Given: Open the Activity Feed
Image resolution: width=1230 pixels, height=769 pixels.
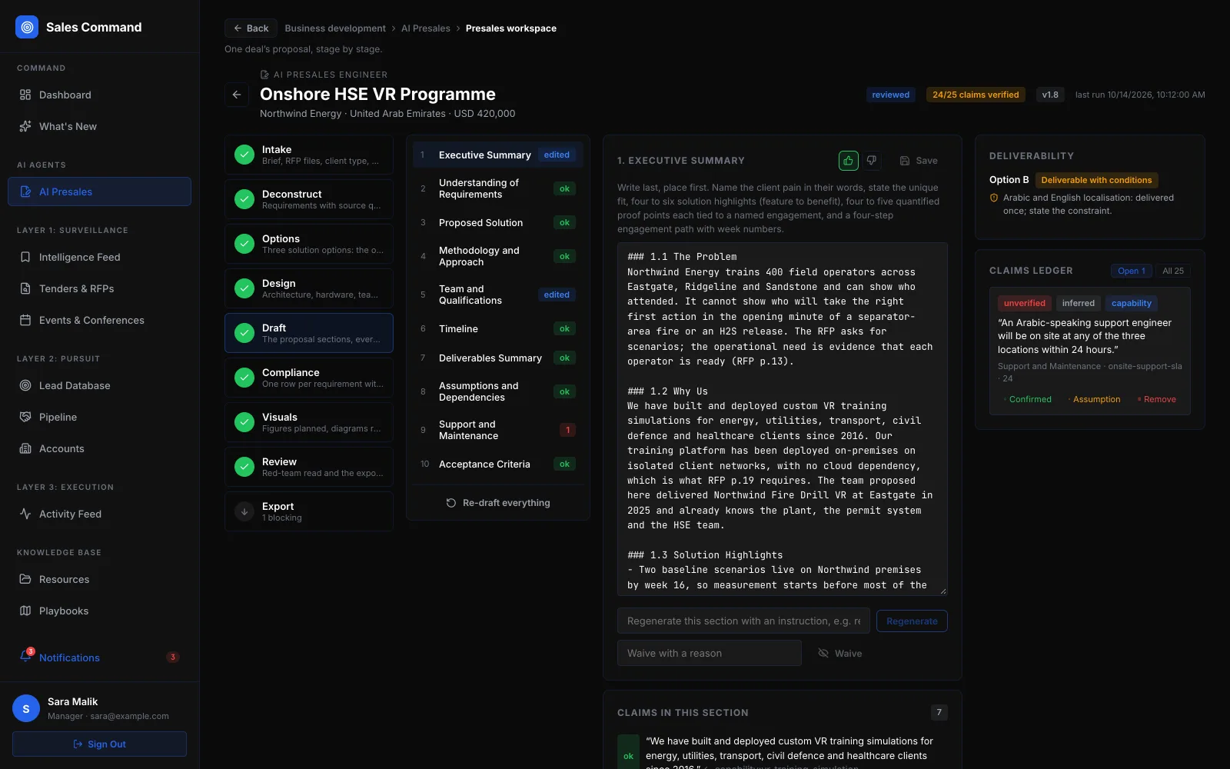Looking at the screenshot, I should point(99,514).
